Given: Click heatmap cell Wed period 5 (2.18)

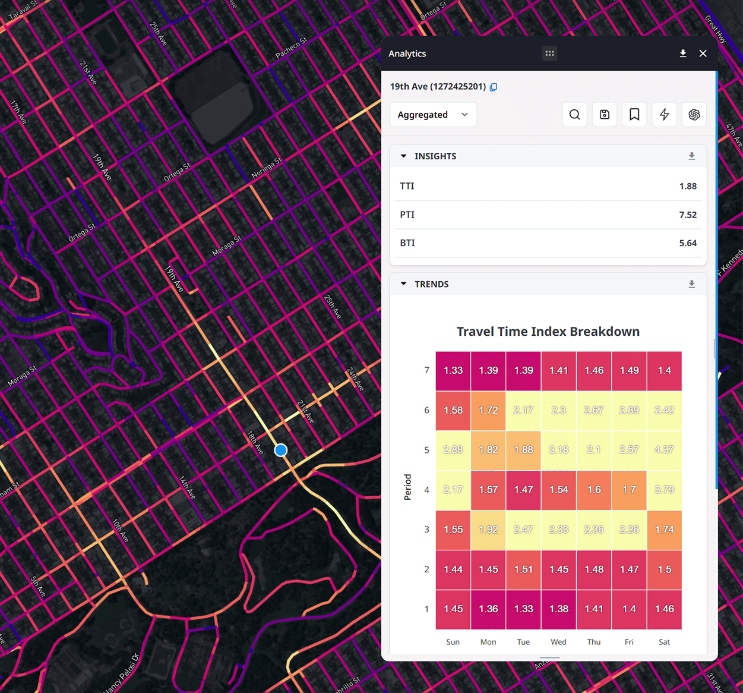Looking at the screenshot, I should tap(559, 450).
